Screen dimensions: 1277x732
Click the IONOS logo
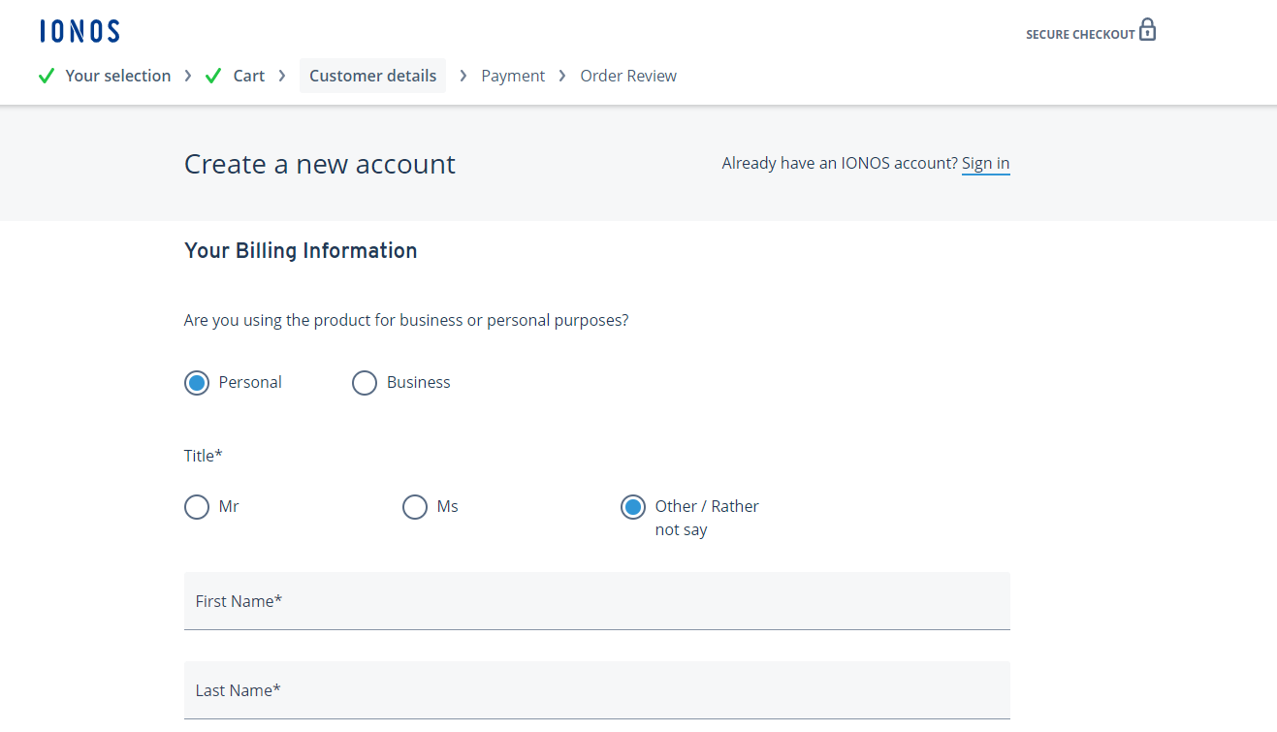click(80, 31)
